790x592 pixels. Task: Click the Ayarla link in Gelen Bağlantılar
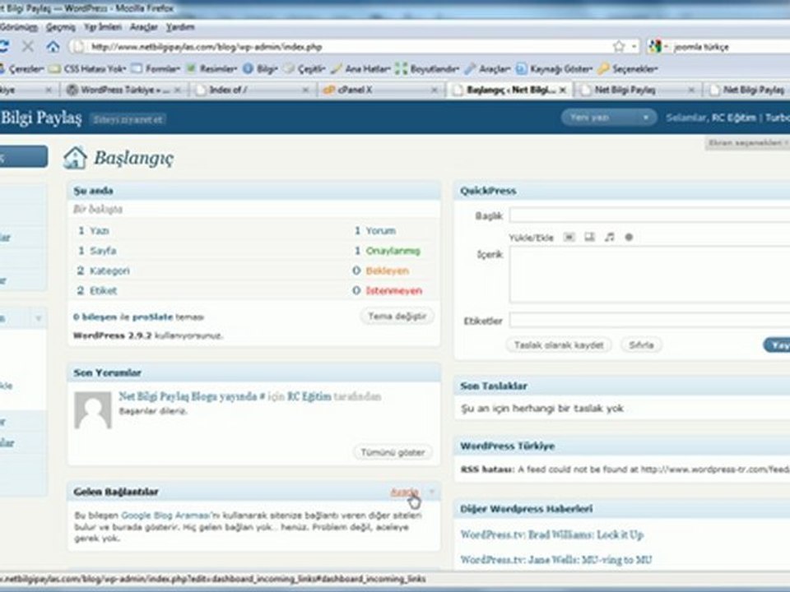[405, 492]
